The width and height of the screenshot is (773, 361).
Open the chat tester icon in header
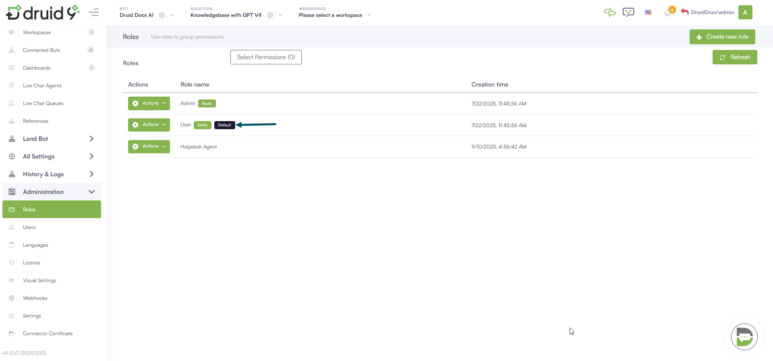pos(628,12)
